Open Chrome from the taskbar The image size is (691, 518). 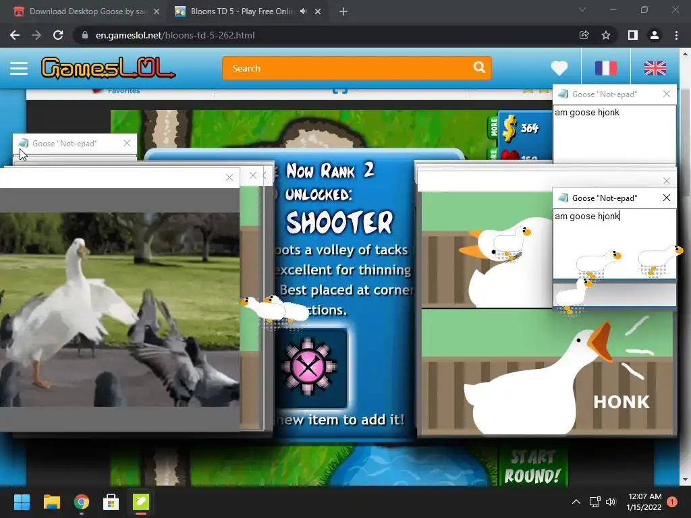pos(82,502)
